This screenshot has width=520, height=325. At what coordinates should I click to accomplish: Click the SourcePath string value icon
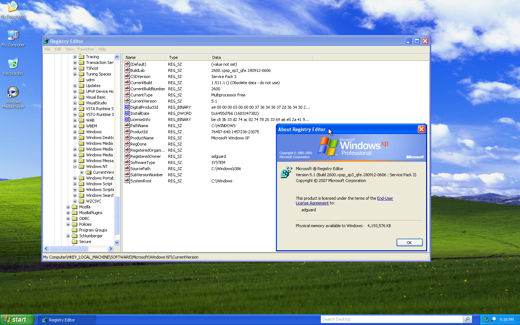(x=127, y=168)
